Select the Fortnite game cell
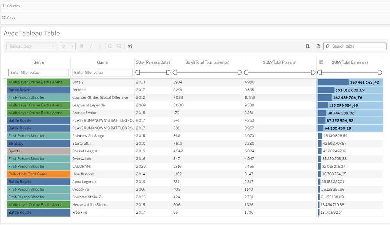This screenshot has width=390, height=225. pos(103,90)
